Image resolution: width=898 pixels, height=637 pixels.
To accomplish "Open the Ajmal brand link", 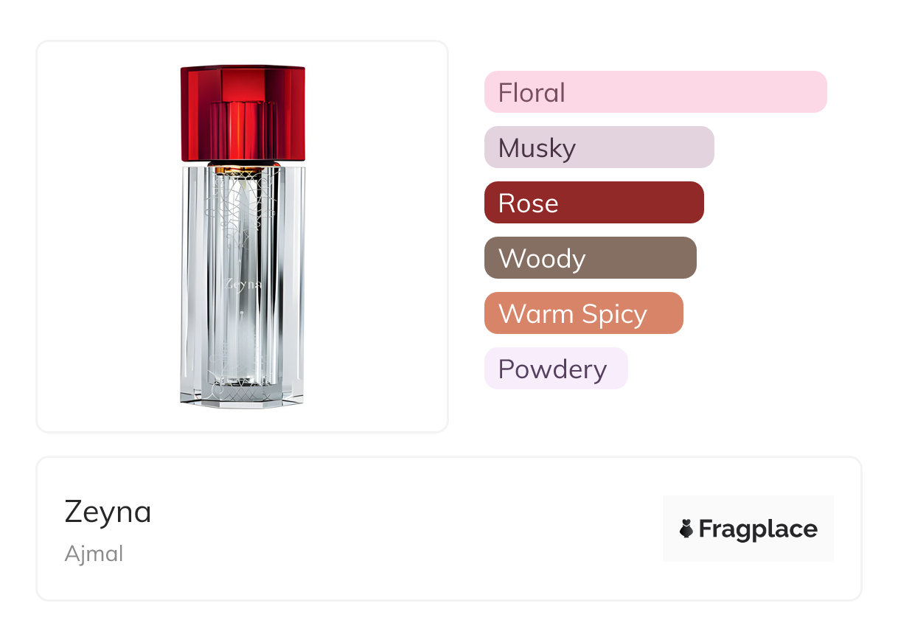I will [94, 553].
